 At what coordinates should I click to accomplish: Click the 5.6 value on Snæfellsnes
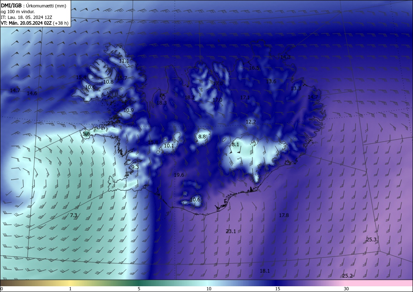[86, 134]
